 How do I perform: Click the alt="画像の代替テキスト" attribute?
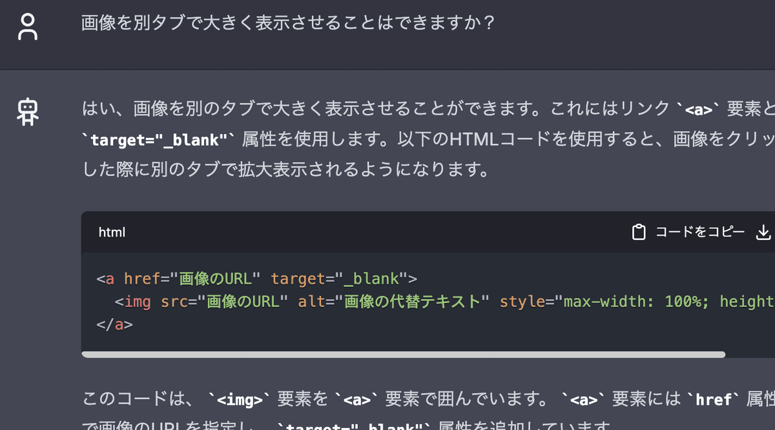coord(394,301)
